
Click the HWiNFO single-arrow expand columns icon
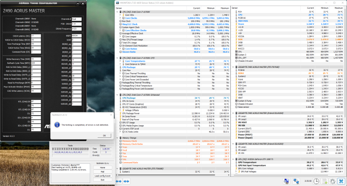[x=118, y=181]
